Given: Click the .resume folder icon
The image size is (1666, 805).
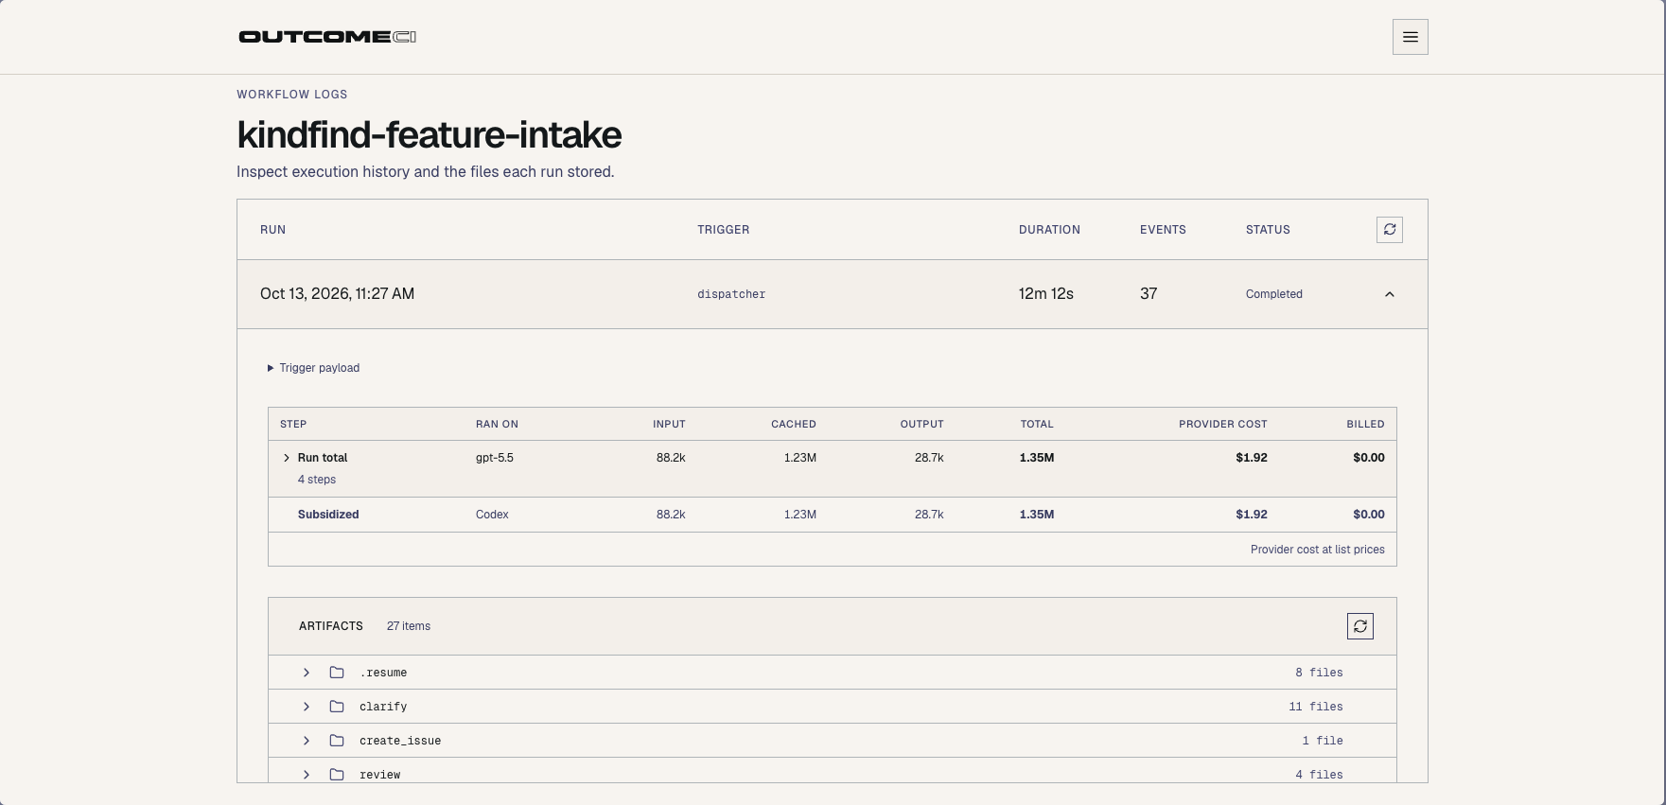Looking at the screenshot, I should point(337,673).
